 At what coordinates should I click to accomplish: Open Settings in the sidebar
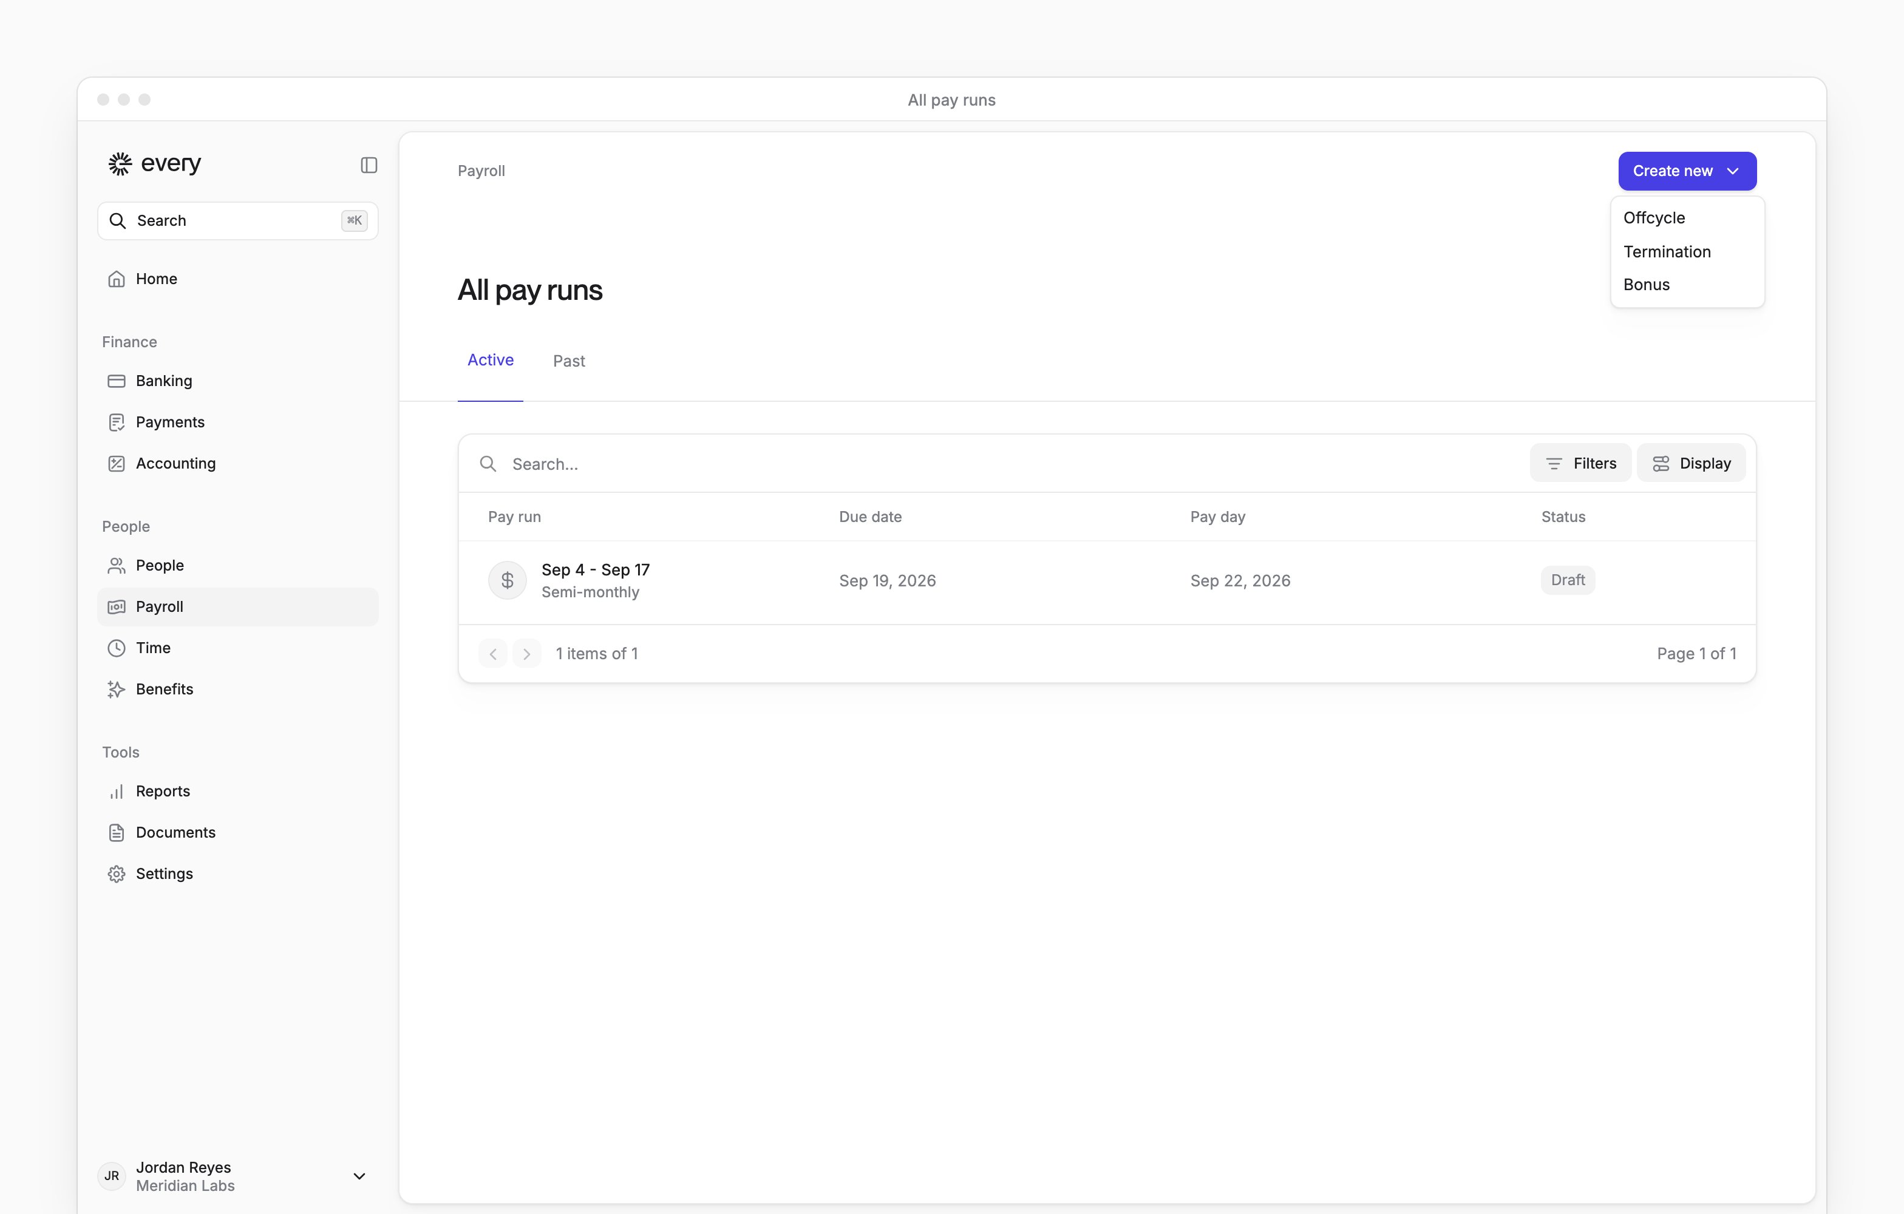point(238,873)
